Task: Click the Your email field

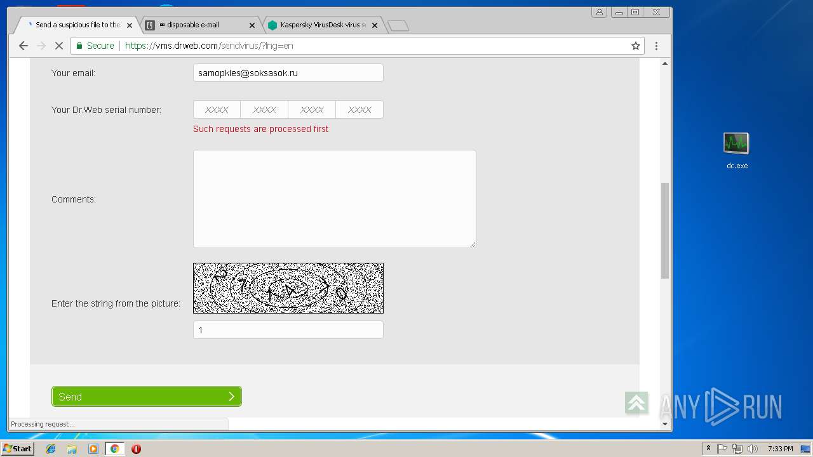Action: pyautogui.click(x=288, y=73)
